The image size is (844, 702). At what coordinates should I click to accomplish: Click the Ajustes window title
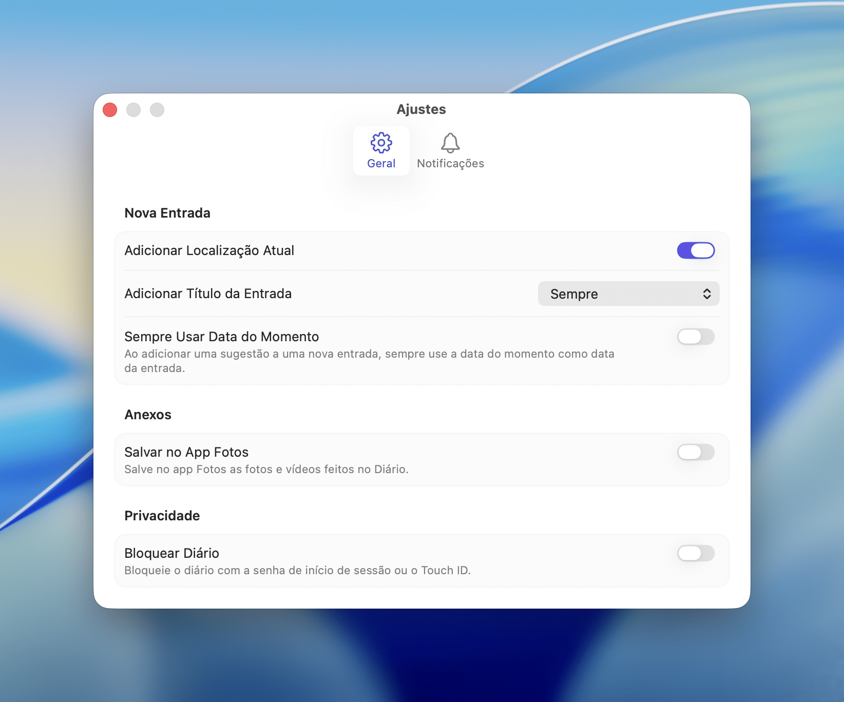(421, 109)
